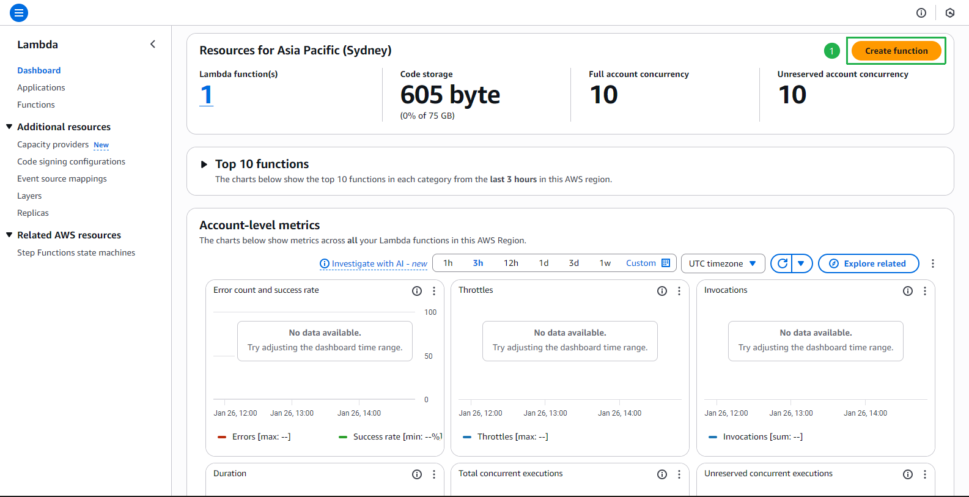Open options menu for Unreserved concurrent executions

[x=925, y=474]
